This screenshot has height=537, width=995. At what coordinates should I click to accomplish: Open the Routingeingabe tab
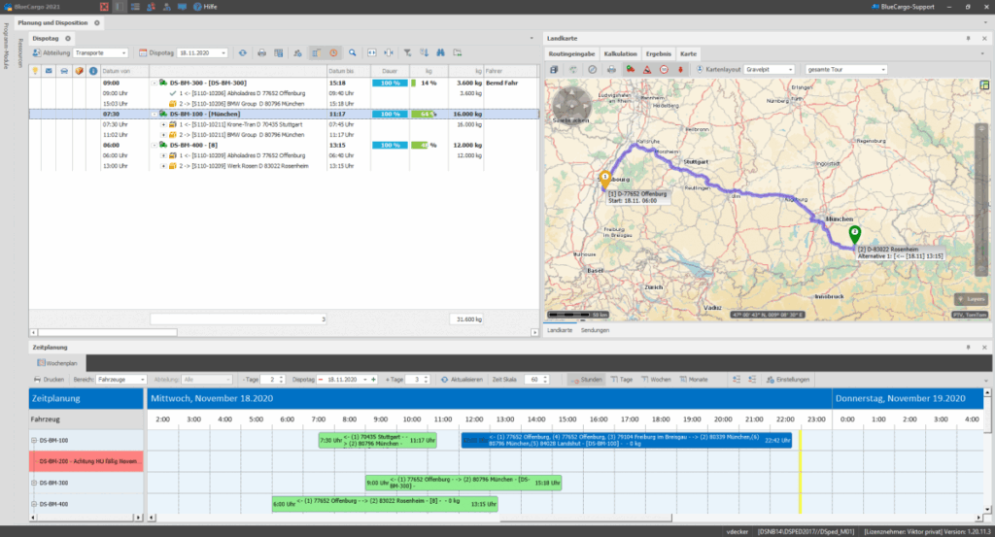coord(571,53)
